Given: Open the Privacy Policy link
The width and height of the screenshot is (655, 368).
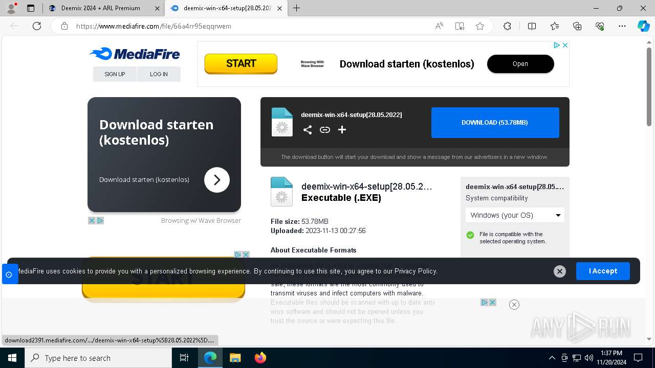Looking at the screenshot, I should [x=416, y=271].
